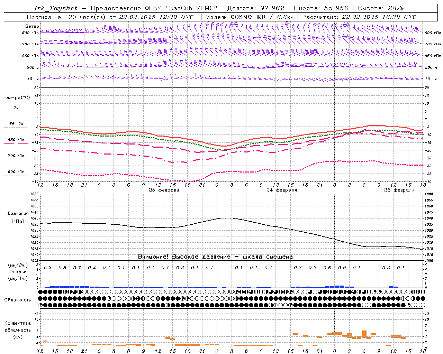Click the 0.9 precipitation value

pyautogui.click(x=342, y=268)
